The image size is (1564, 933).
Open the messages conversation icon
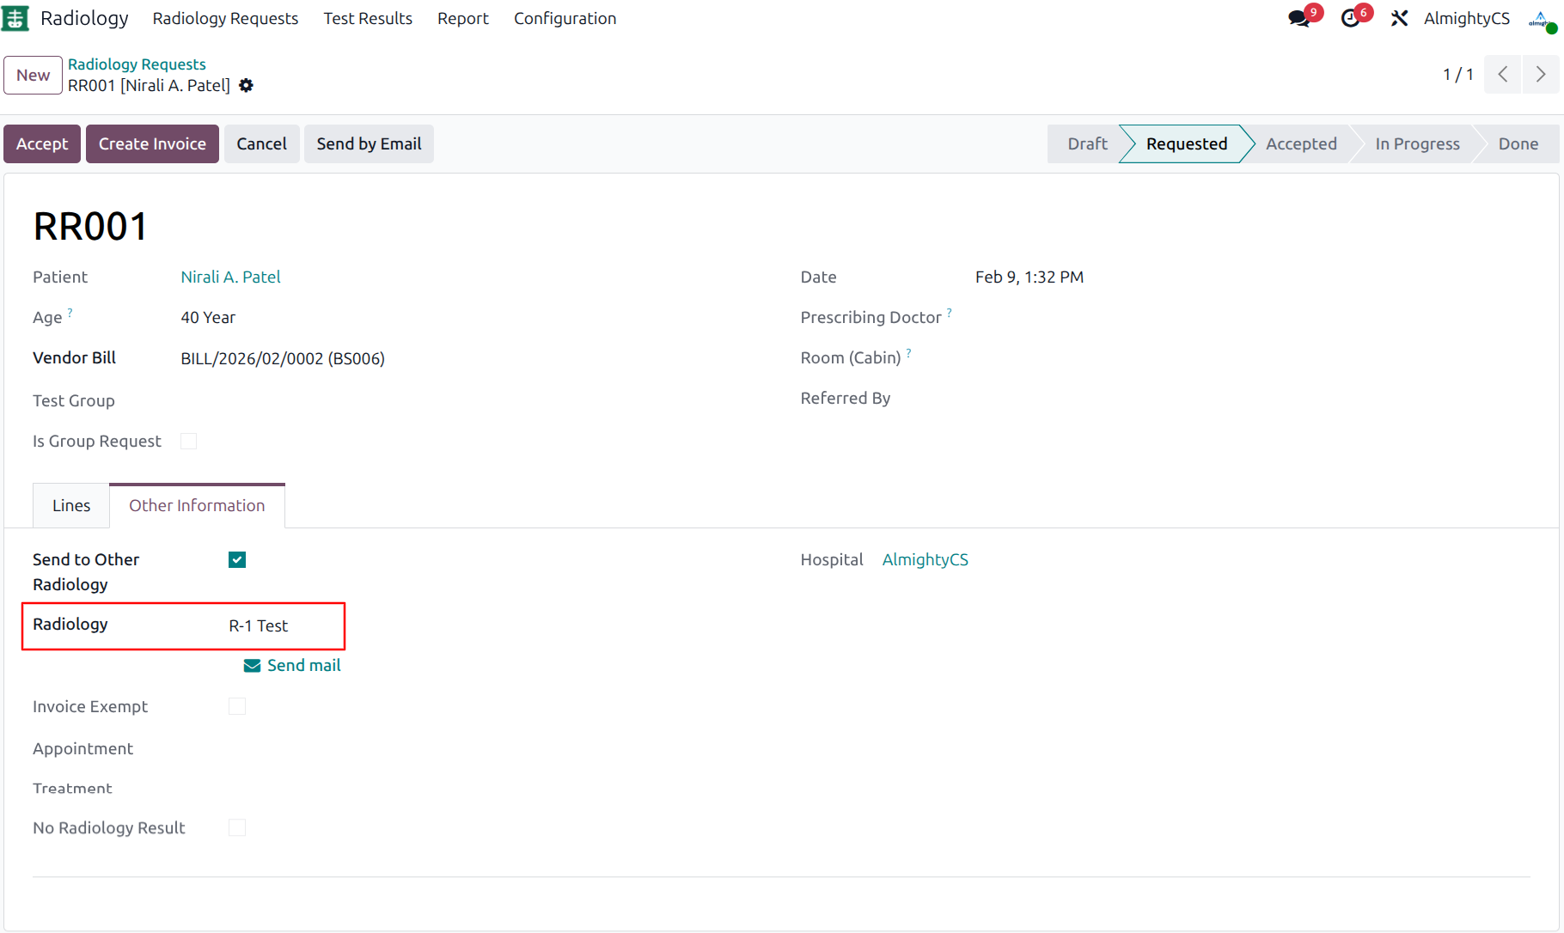1298,18
